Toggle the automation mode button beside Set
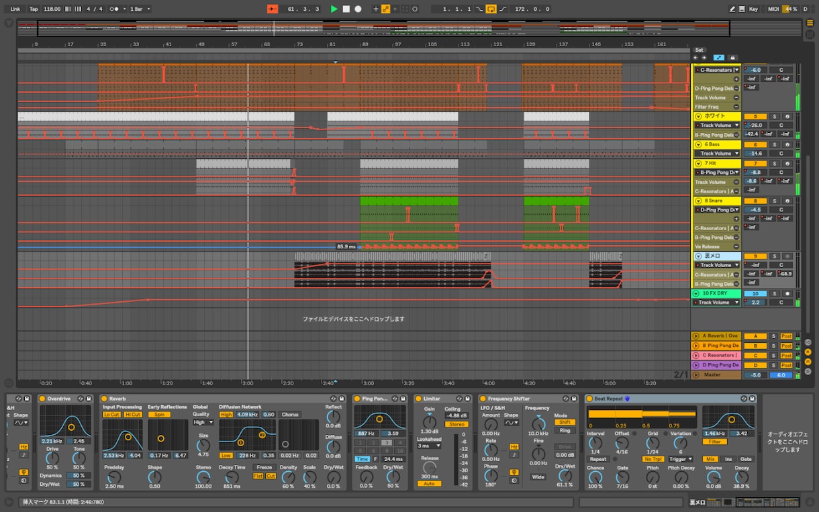The height and width of the screenshot is (512, 819). (x=718, y=58)
